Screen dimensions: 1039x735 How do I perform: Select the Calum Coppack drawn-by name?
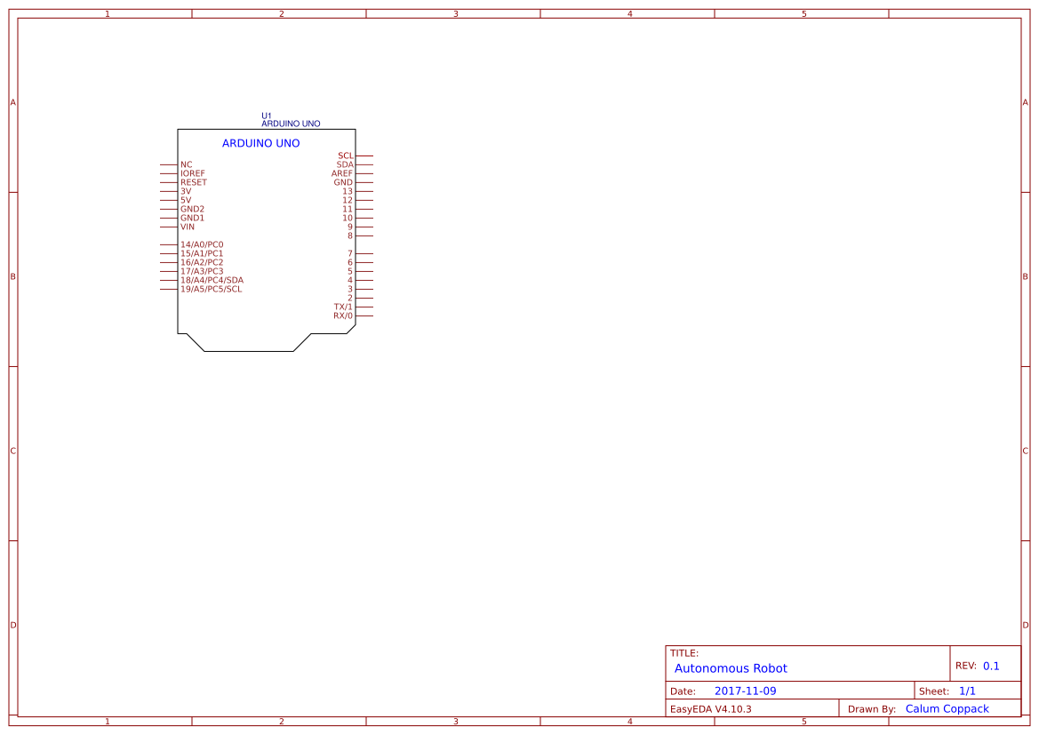tap(947, 708)
